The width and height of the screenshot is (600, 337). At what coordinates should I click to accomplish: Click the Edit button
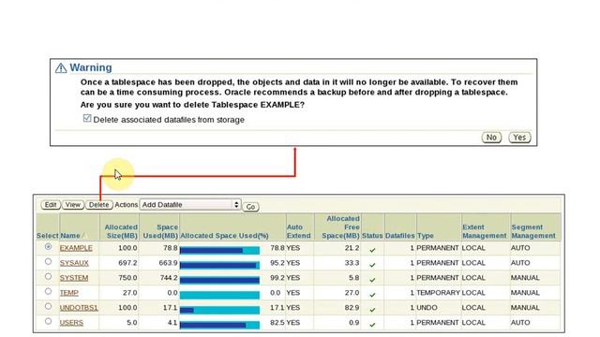pos(51,205)
